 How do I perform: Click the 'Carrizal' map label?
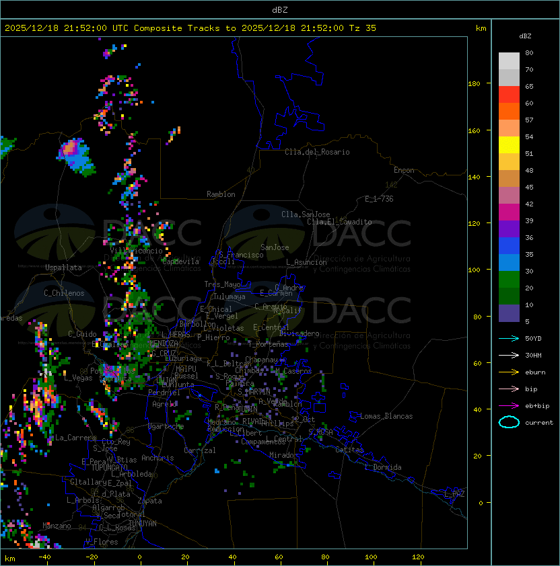(200, 450)
